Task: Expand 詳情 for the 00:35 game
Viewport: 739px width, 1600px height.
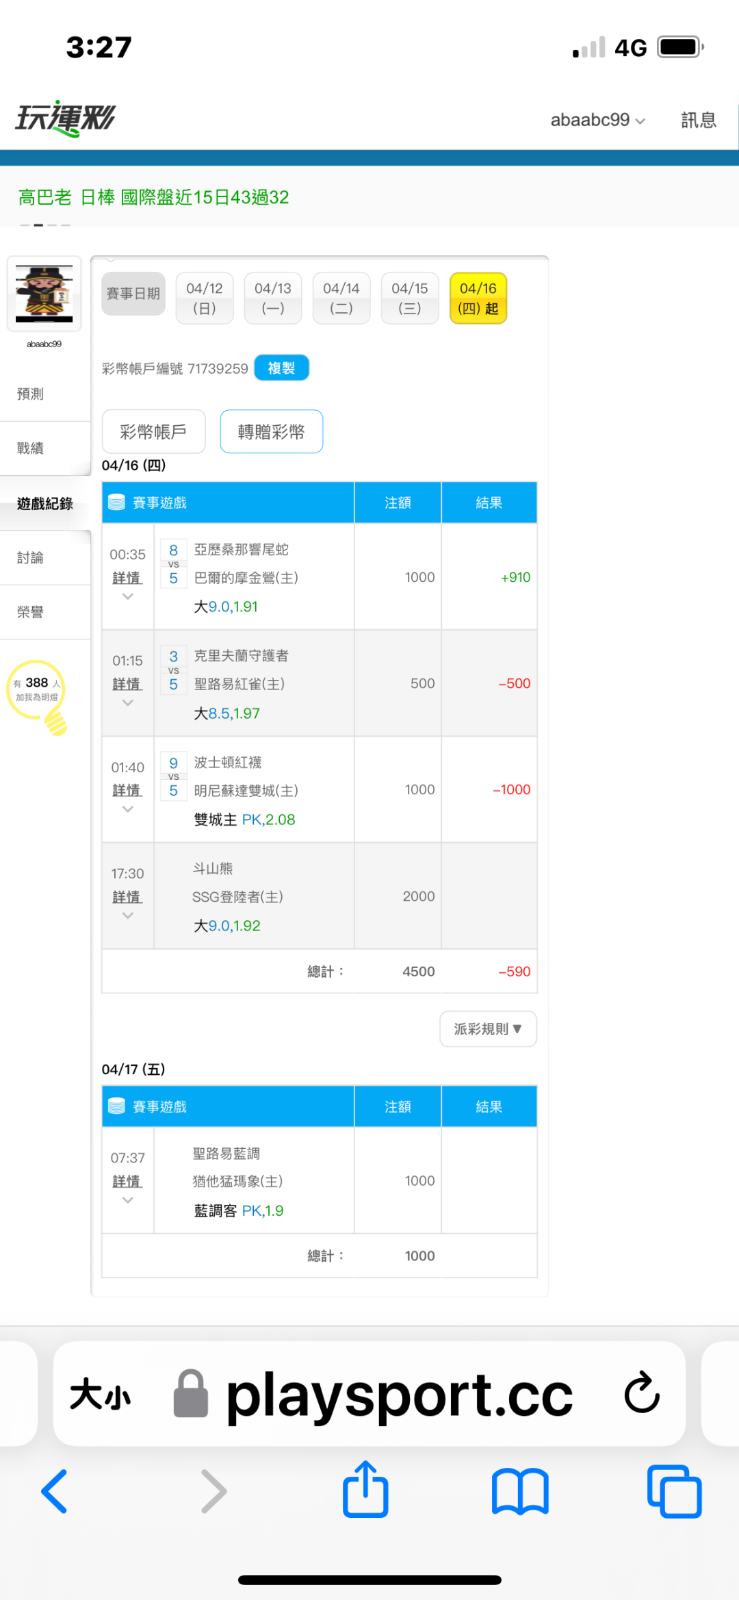Action: (x=127, y=579)
